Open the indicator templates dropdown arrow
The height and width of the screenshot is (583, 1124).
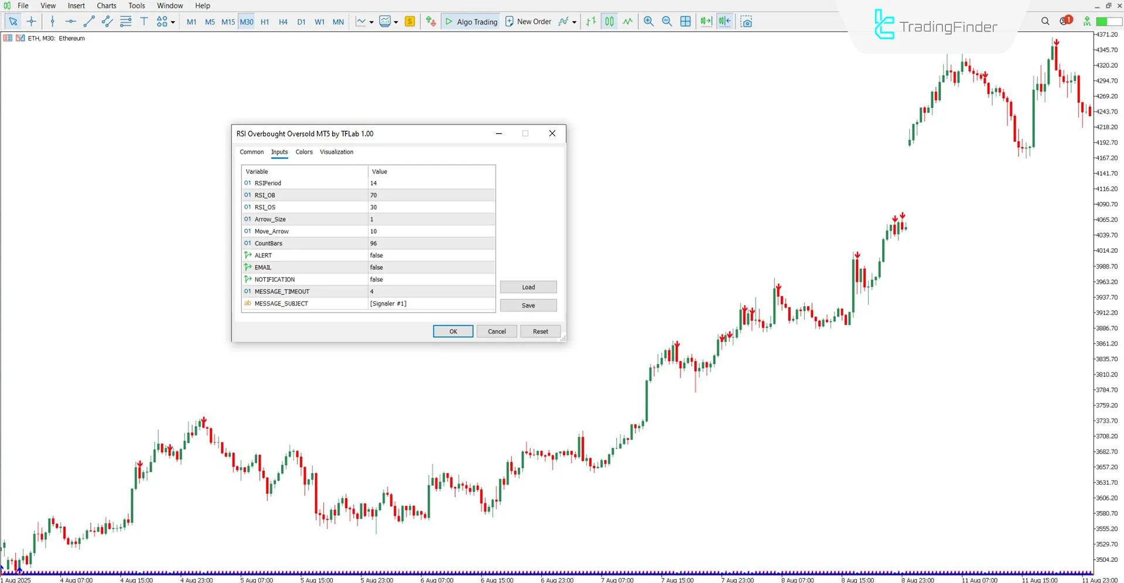[396, 22]
